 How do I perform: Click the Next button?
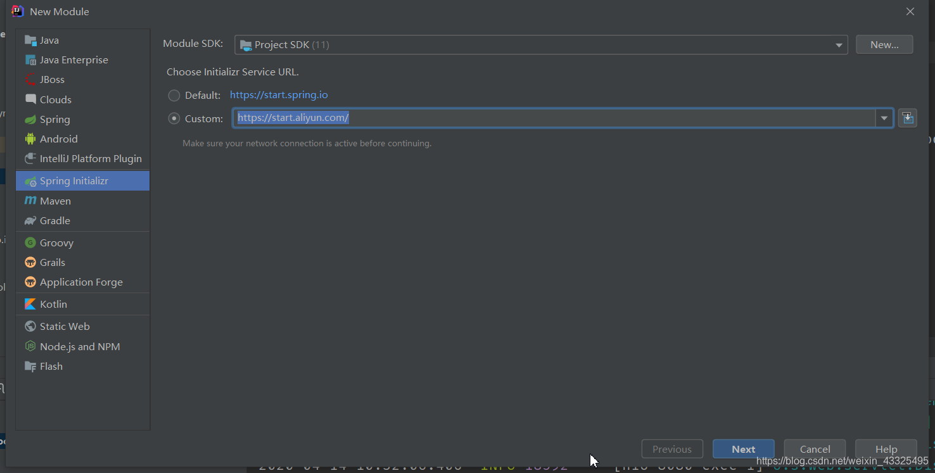click(744, 449)
